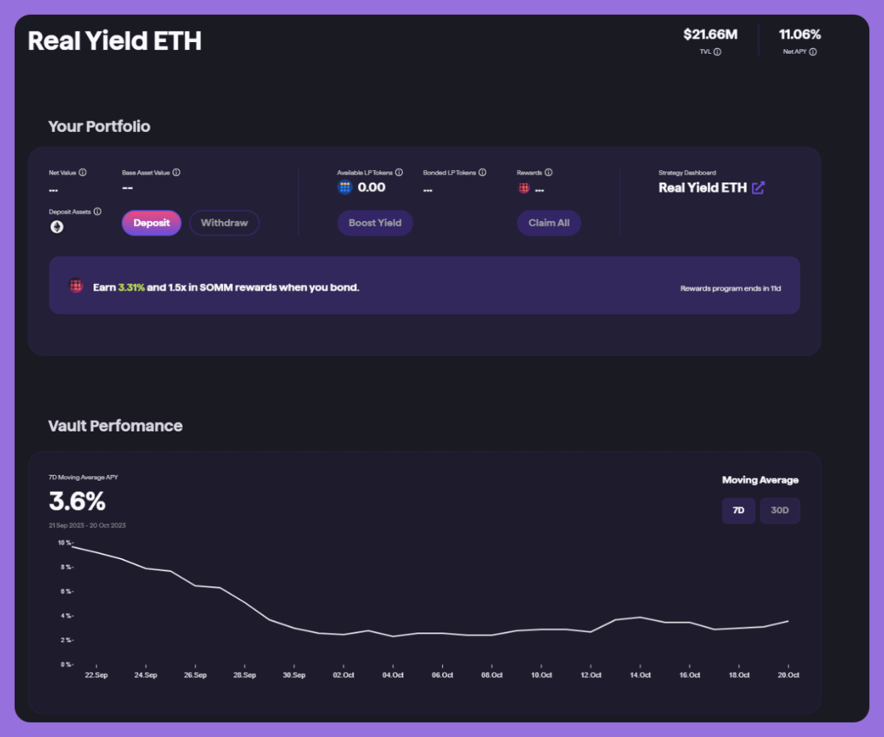The image size is (884, 737).
Task: Select the 7D moving average toggle
Action: click(x=738, y=511)
